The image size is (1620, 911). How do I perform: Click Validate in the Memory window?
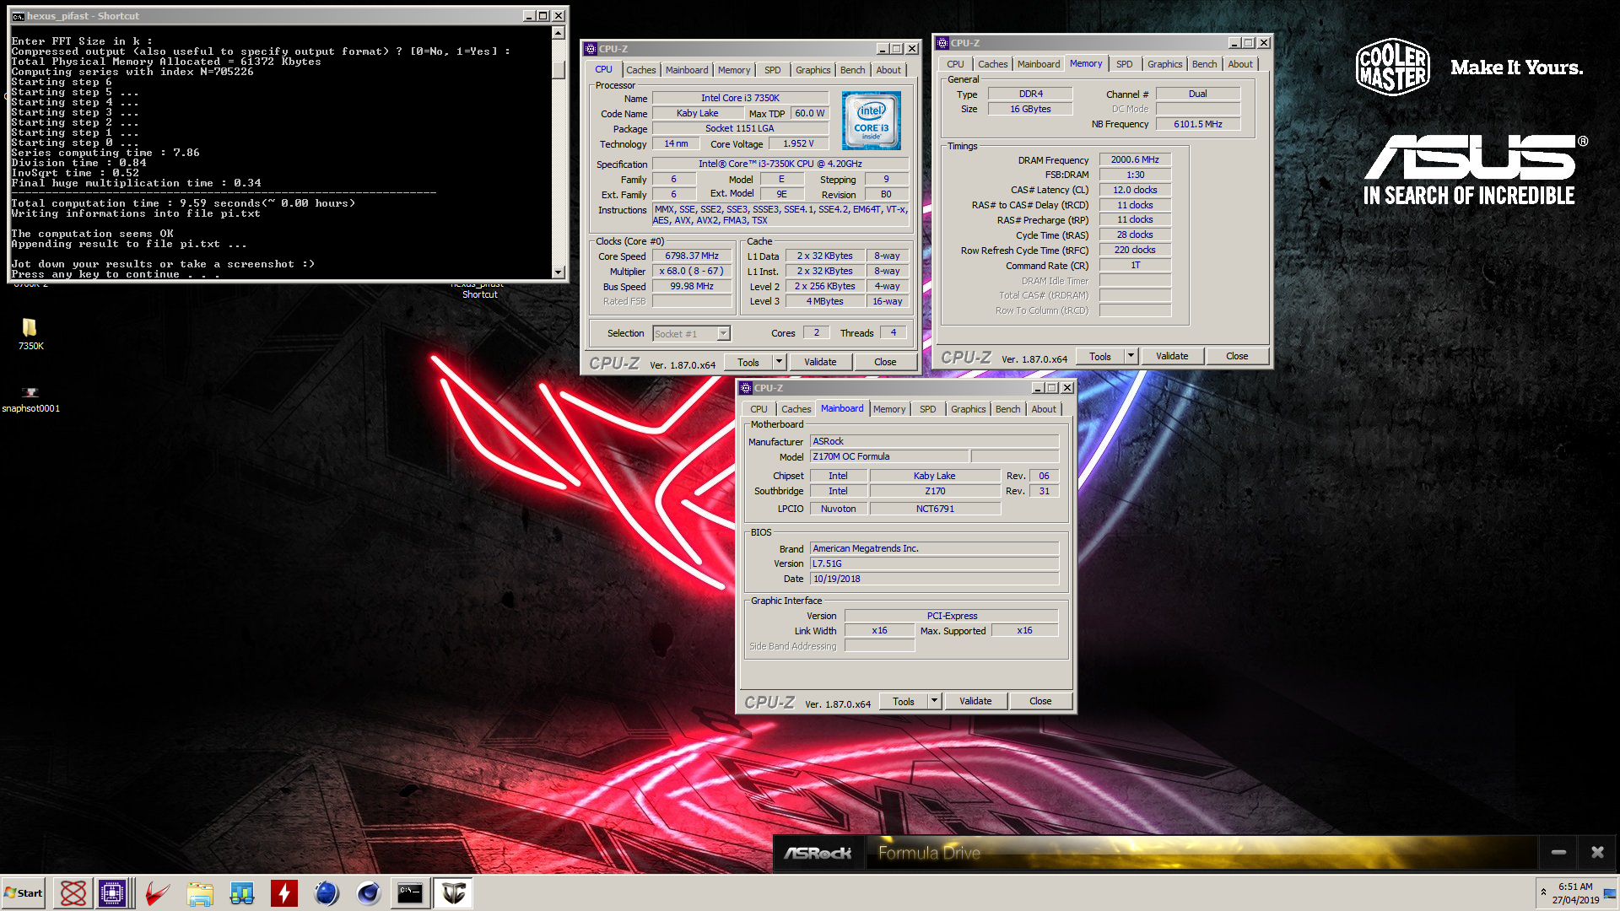point(1172,356)
